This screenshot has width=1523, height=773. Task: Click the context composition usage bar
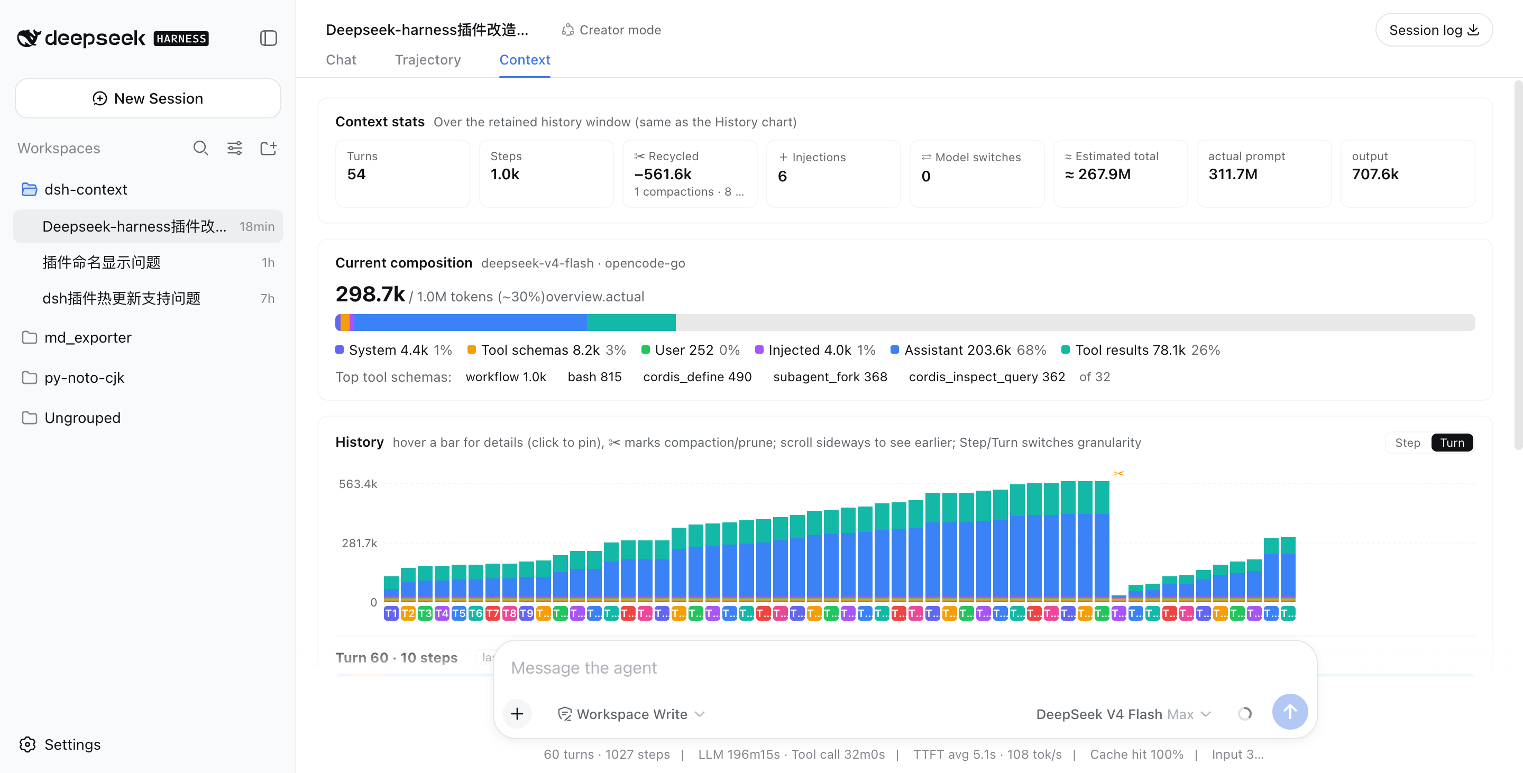pos(905,322)
